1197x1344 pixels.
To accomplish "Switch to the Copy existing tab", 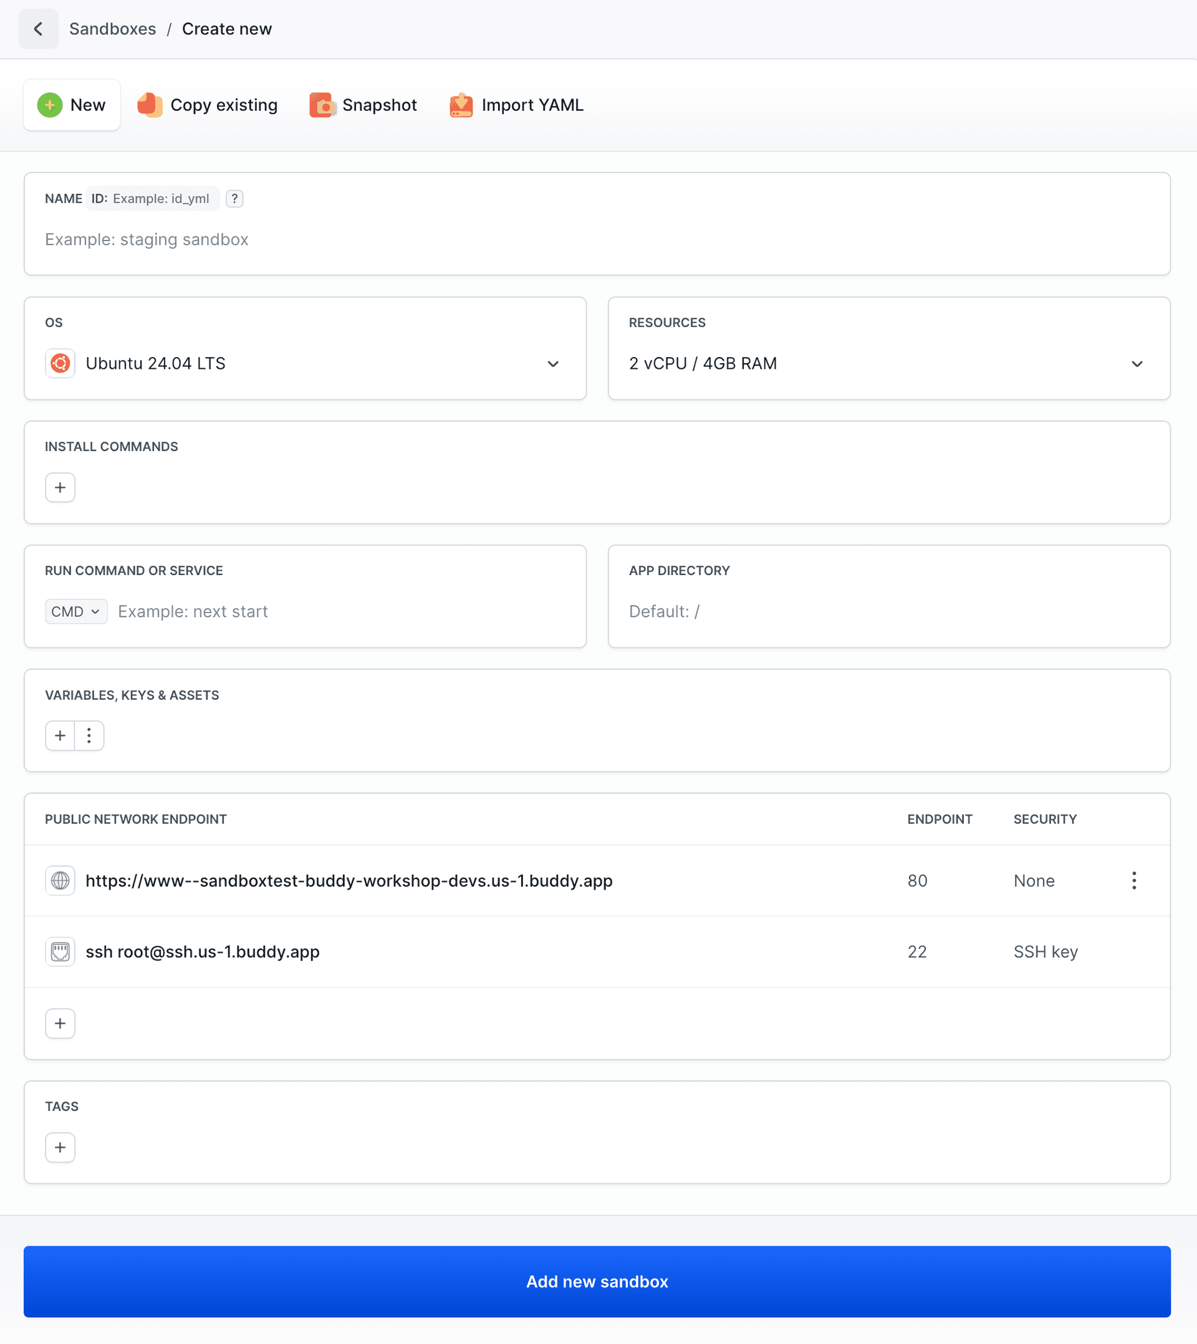I will [207, 105].
